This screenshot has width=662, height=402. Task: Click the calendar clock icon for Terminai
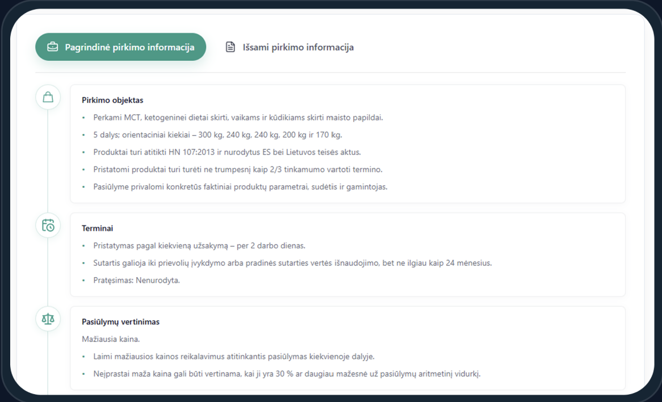[48, 225]
